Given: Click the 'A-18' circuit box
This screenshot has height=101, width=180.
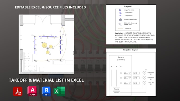Looking at the screenshot, I should (136, 83).
